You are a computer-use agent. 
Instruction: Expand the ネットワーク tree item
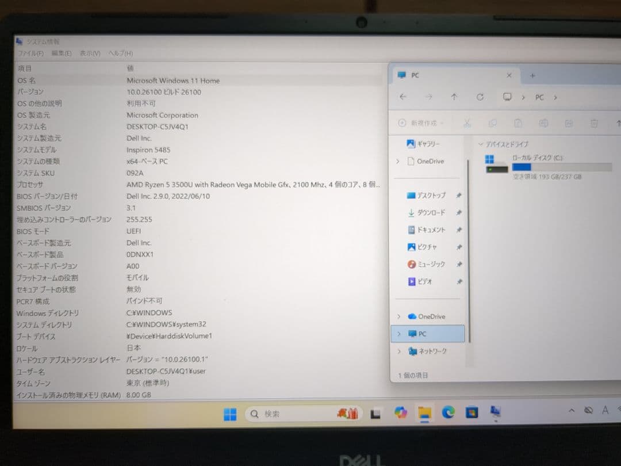pos(398,351)
